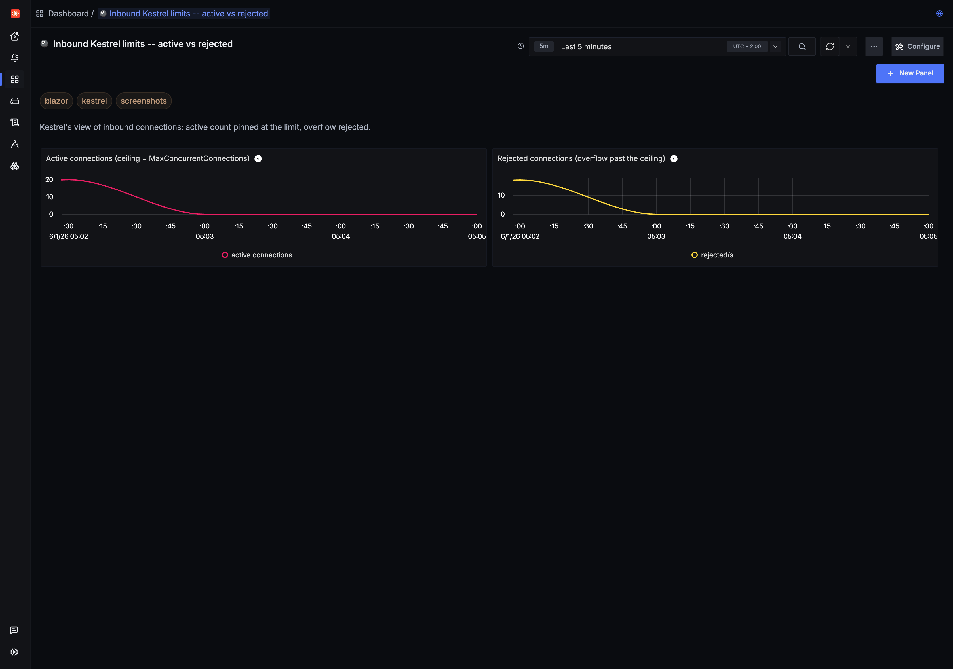Expand the auto-refresh interval dropdown
The height and width of the screenshot is (669, 953).
coord(848,46)
